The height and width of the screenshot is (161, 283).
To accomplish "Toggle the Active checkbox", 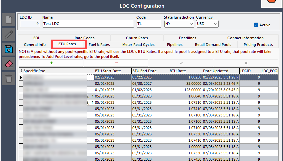I will pyautogui.click(x=256, y=25).
